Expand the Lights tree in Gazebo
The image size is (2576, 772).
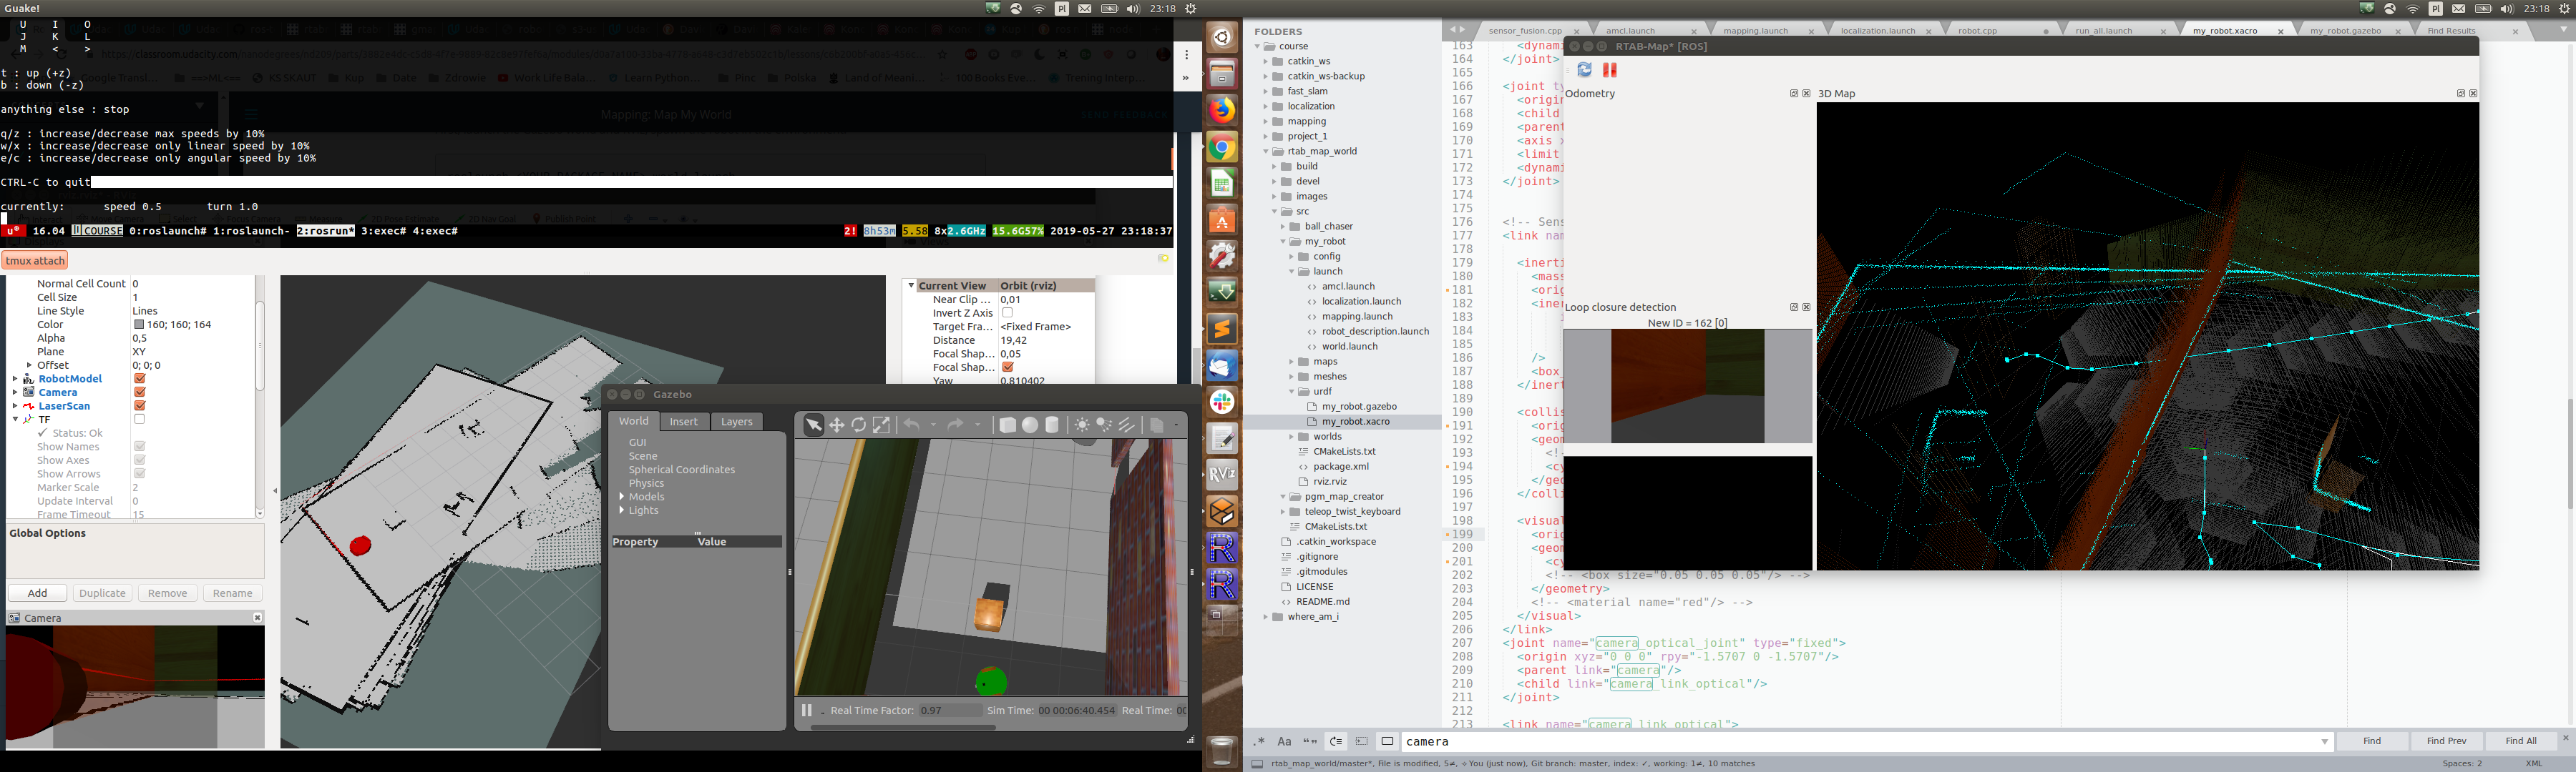point(622,510)
